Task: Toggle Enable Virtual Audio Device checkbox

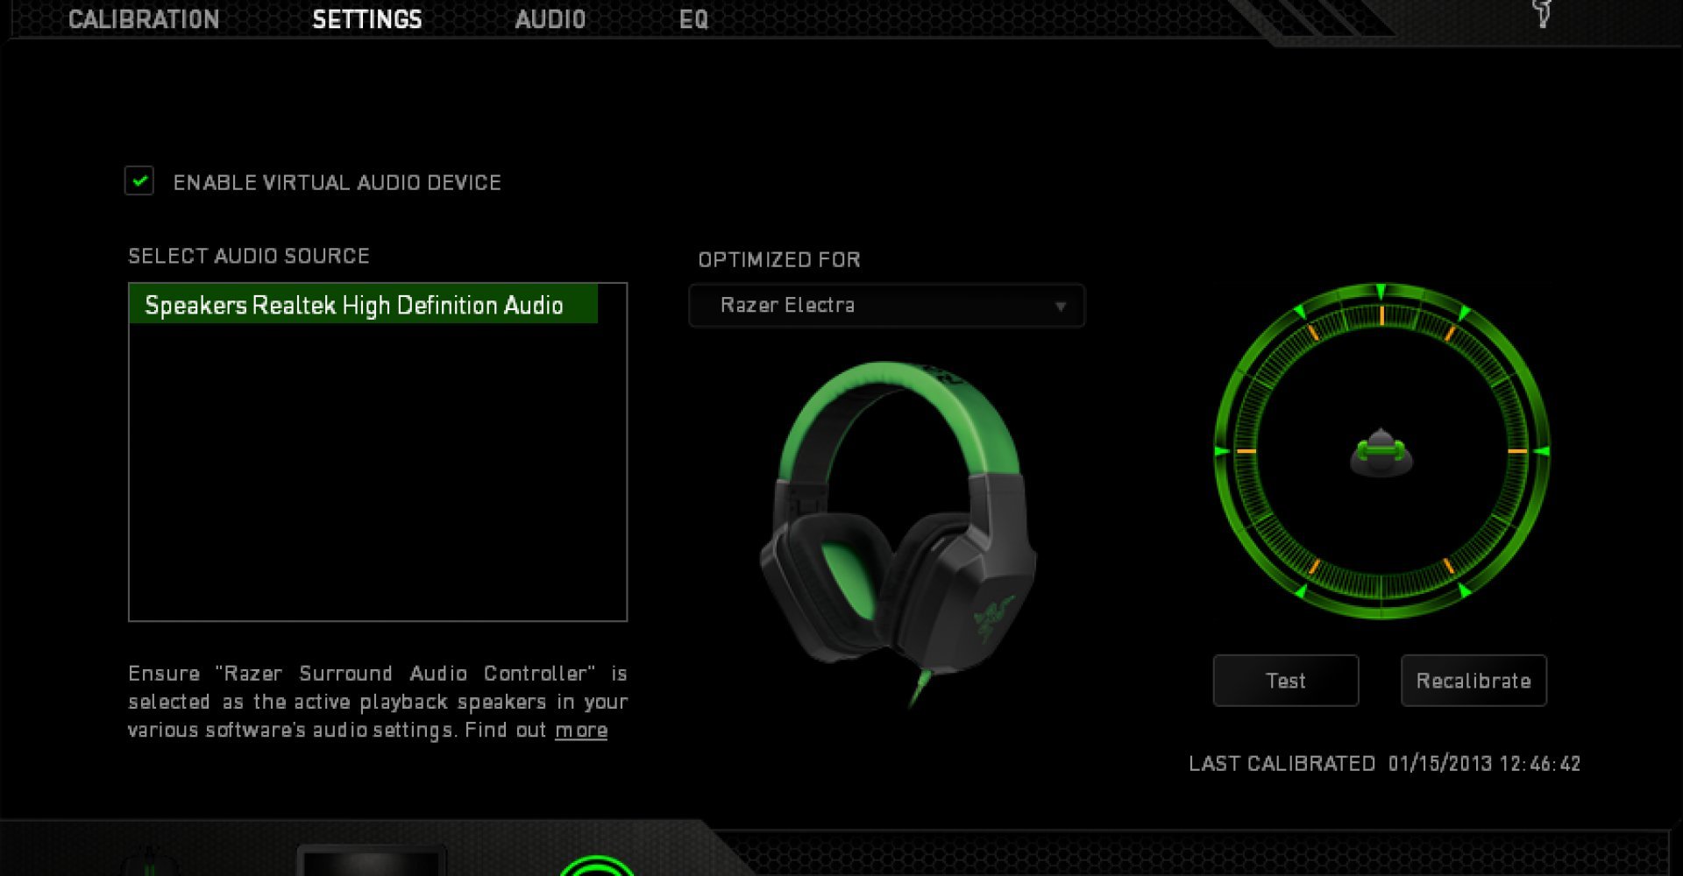Action: click(x=139, y=181)
